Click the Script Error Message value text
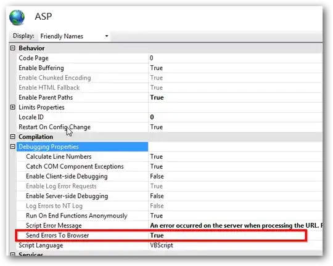 click(236, 225)
